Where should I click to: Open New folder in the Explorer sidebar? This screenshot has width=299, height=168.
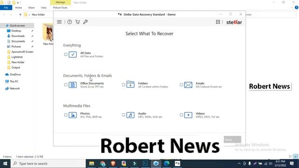[18, 62]
